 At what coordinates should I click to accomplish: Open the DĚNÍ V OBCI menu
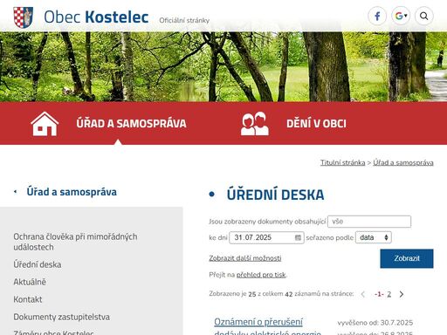[316, 124]
